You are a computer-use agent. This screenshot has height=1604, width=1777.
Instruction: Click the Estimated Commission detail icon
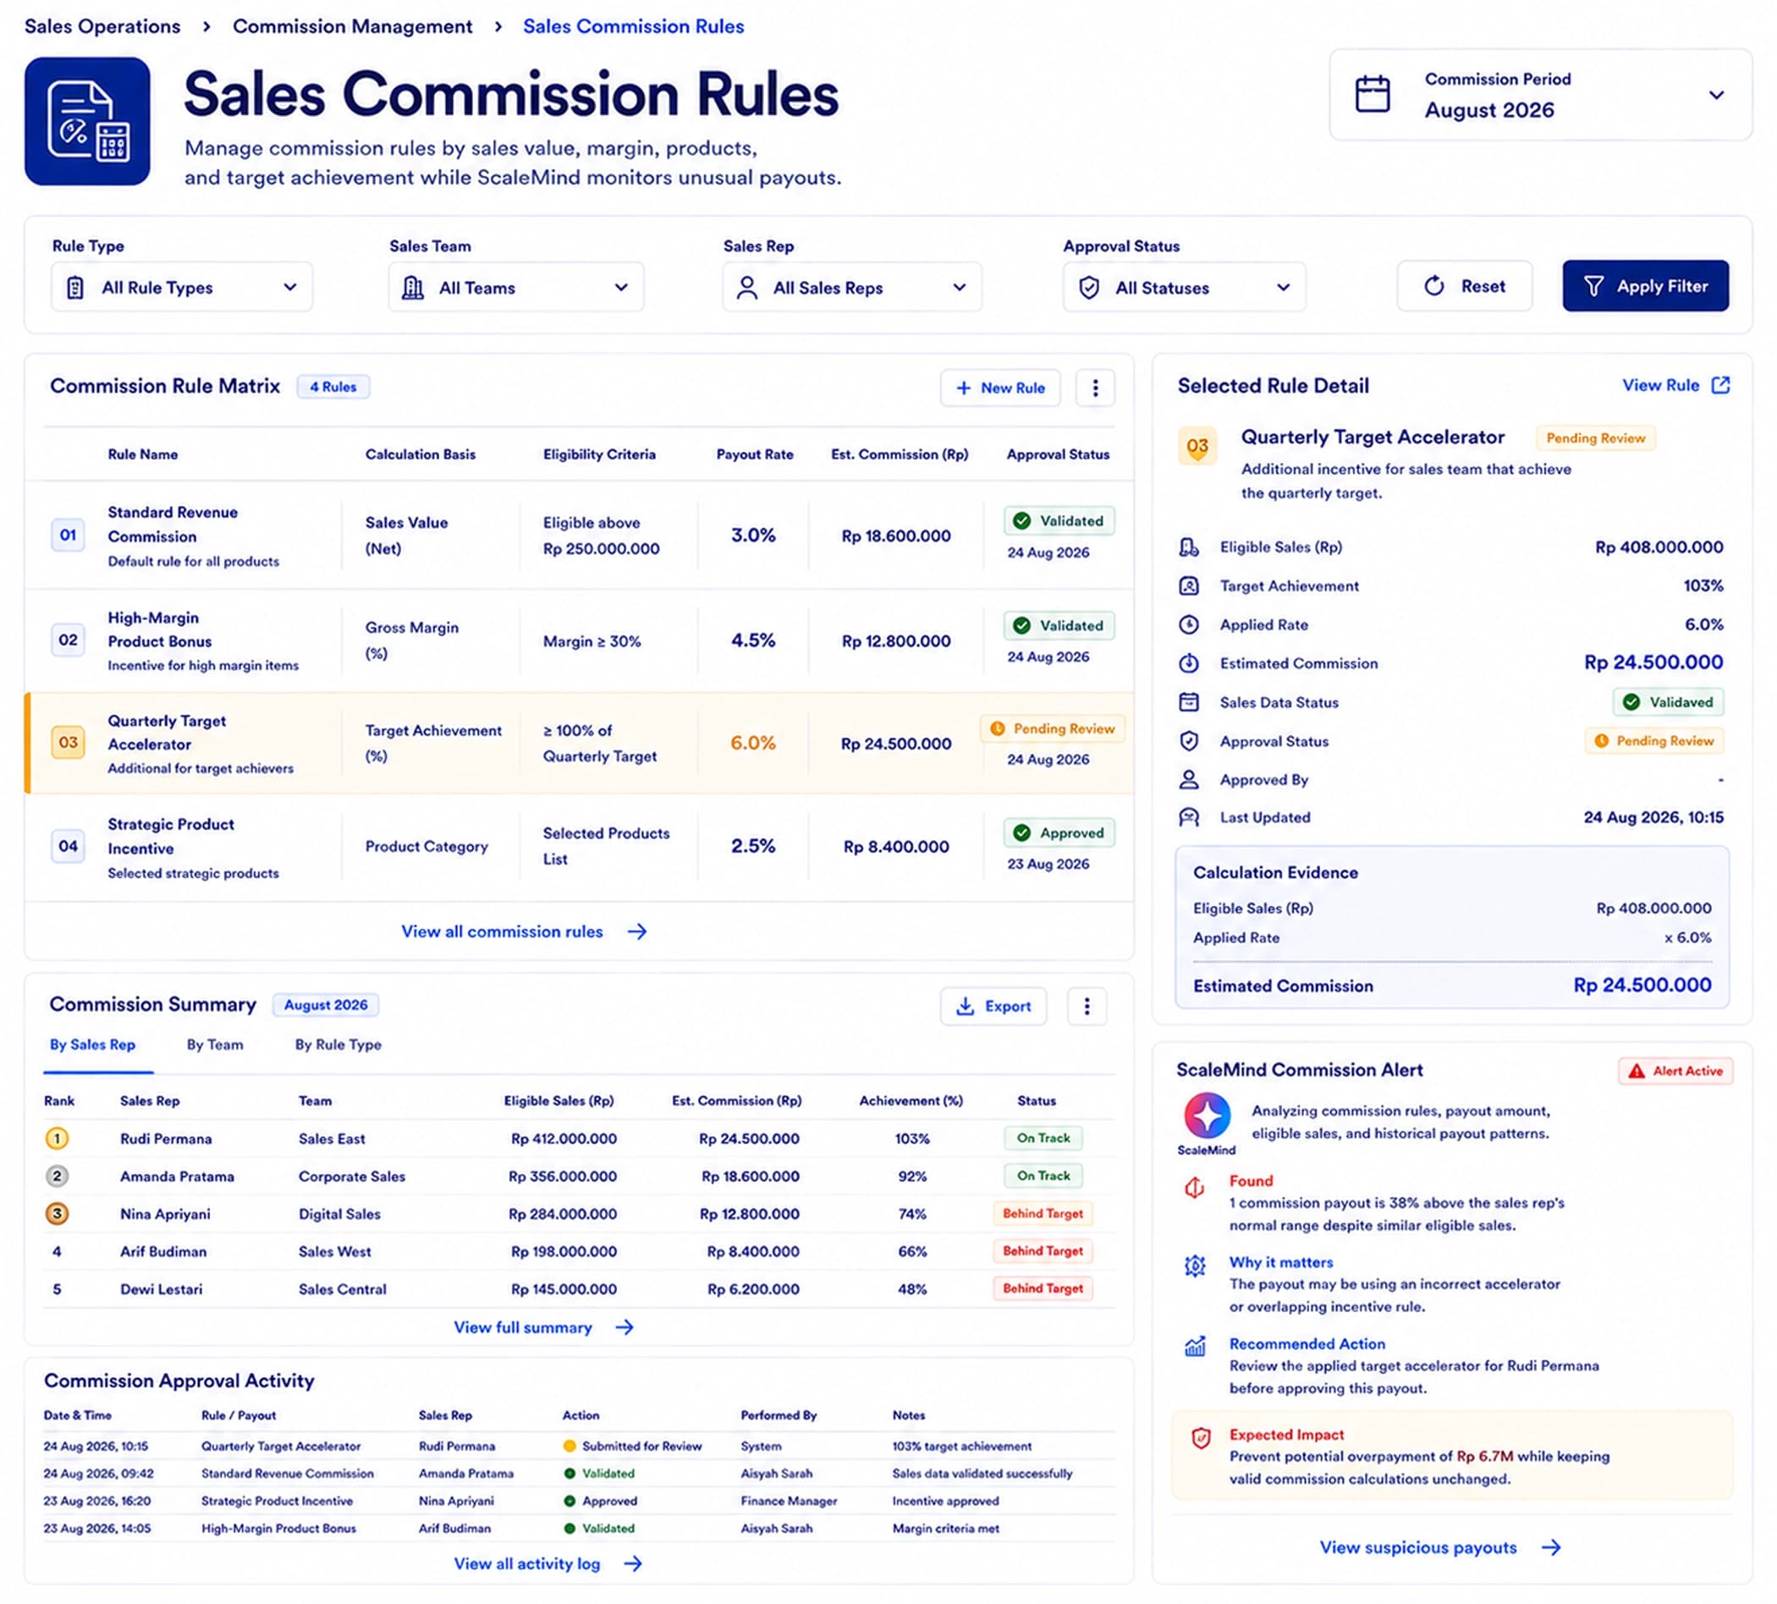point(1189,663)
